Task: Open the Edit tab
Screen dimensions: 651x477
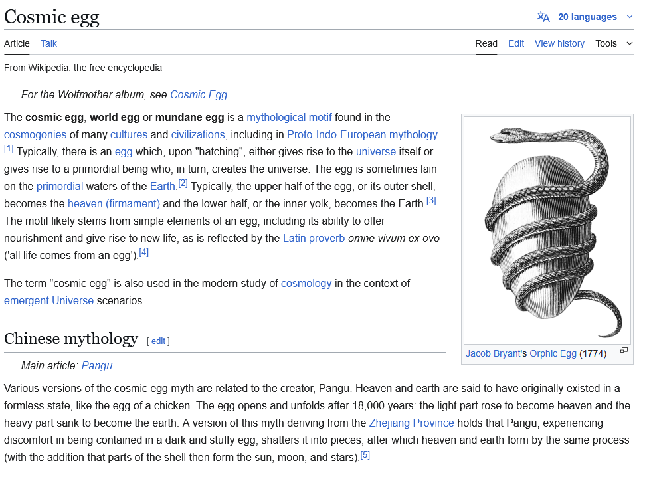Action: point(516,43)
